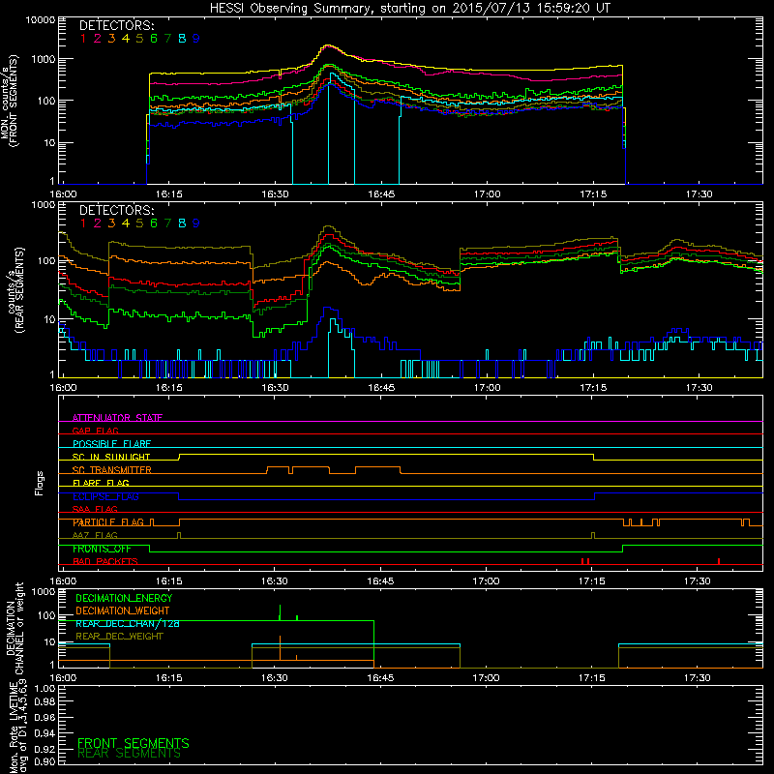This screenshot has height=774, width=774.
Task: Select red detector '1' in front segments legend
Action: click(x=83, y=39)
